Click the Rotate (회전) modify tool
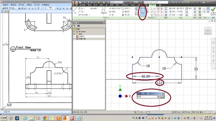This screenshot has width=216, height=121. click(172, 15)
